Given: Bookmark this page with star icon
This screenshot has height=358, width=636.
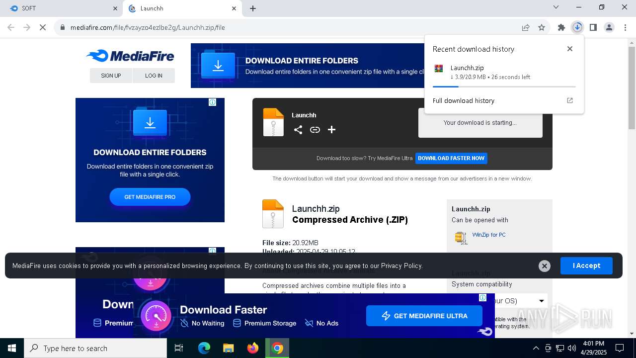Looking at the screenshot, I should click(x=542, y=27).
